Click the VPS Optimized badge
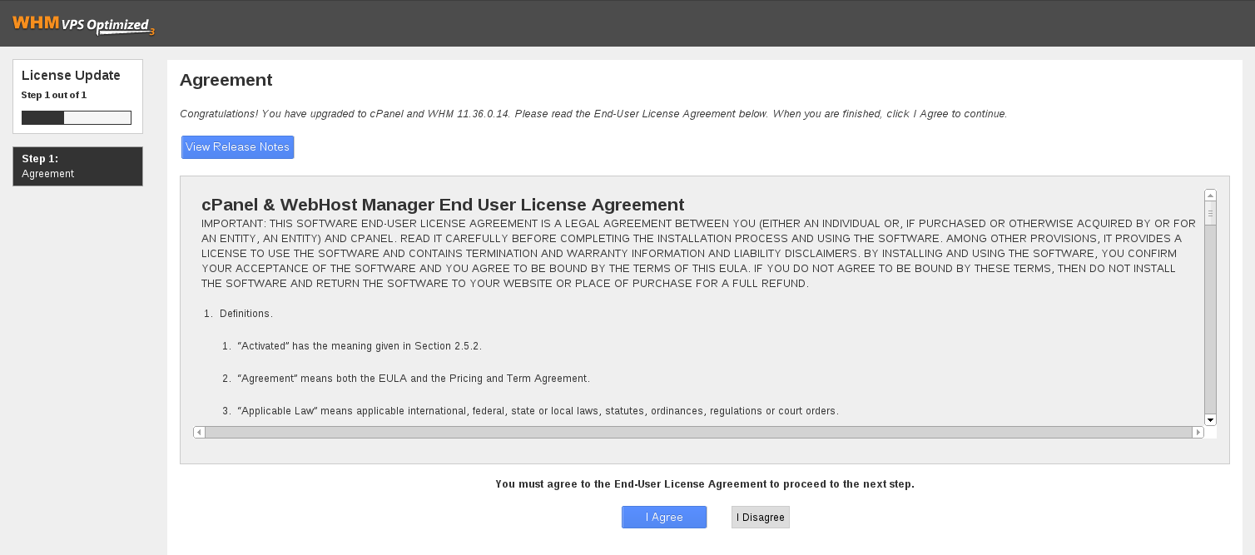 pyautogui.click(x=107, y=24)
